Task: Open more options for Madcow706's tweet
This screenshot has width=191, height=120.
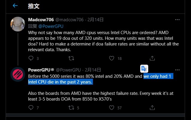Action: 177,20
